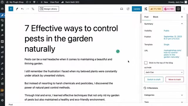Open My Plugin Shop site menu
This screenshot has width=188, height=106.
coord(15,2)
